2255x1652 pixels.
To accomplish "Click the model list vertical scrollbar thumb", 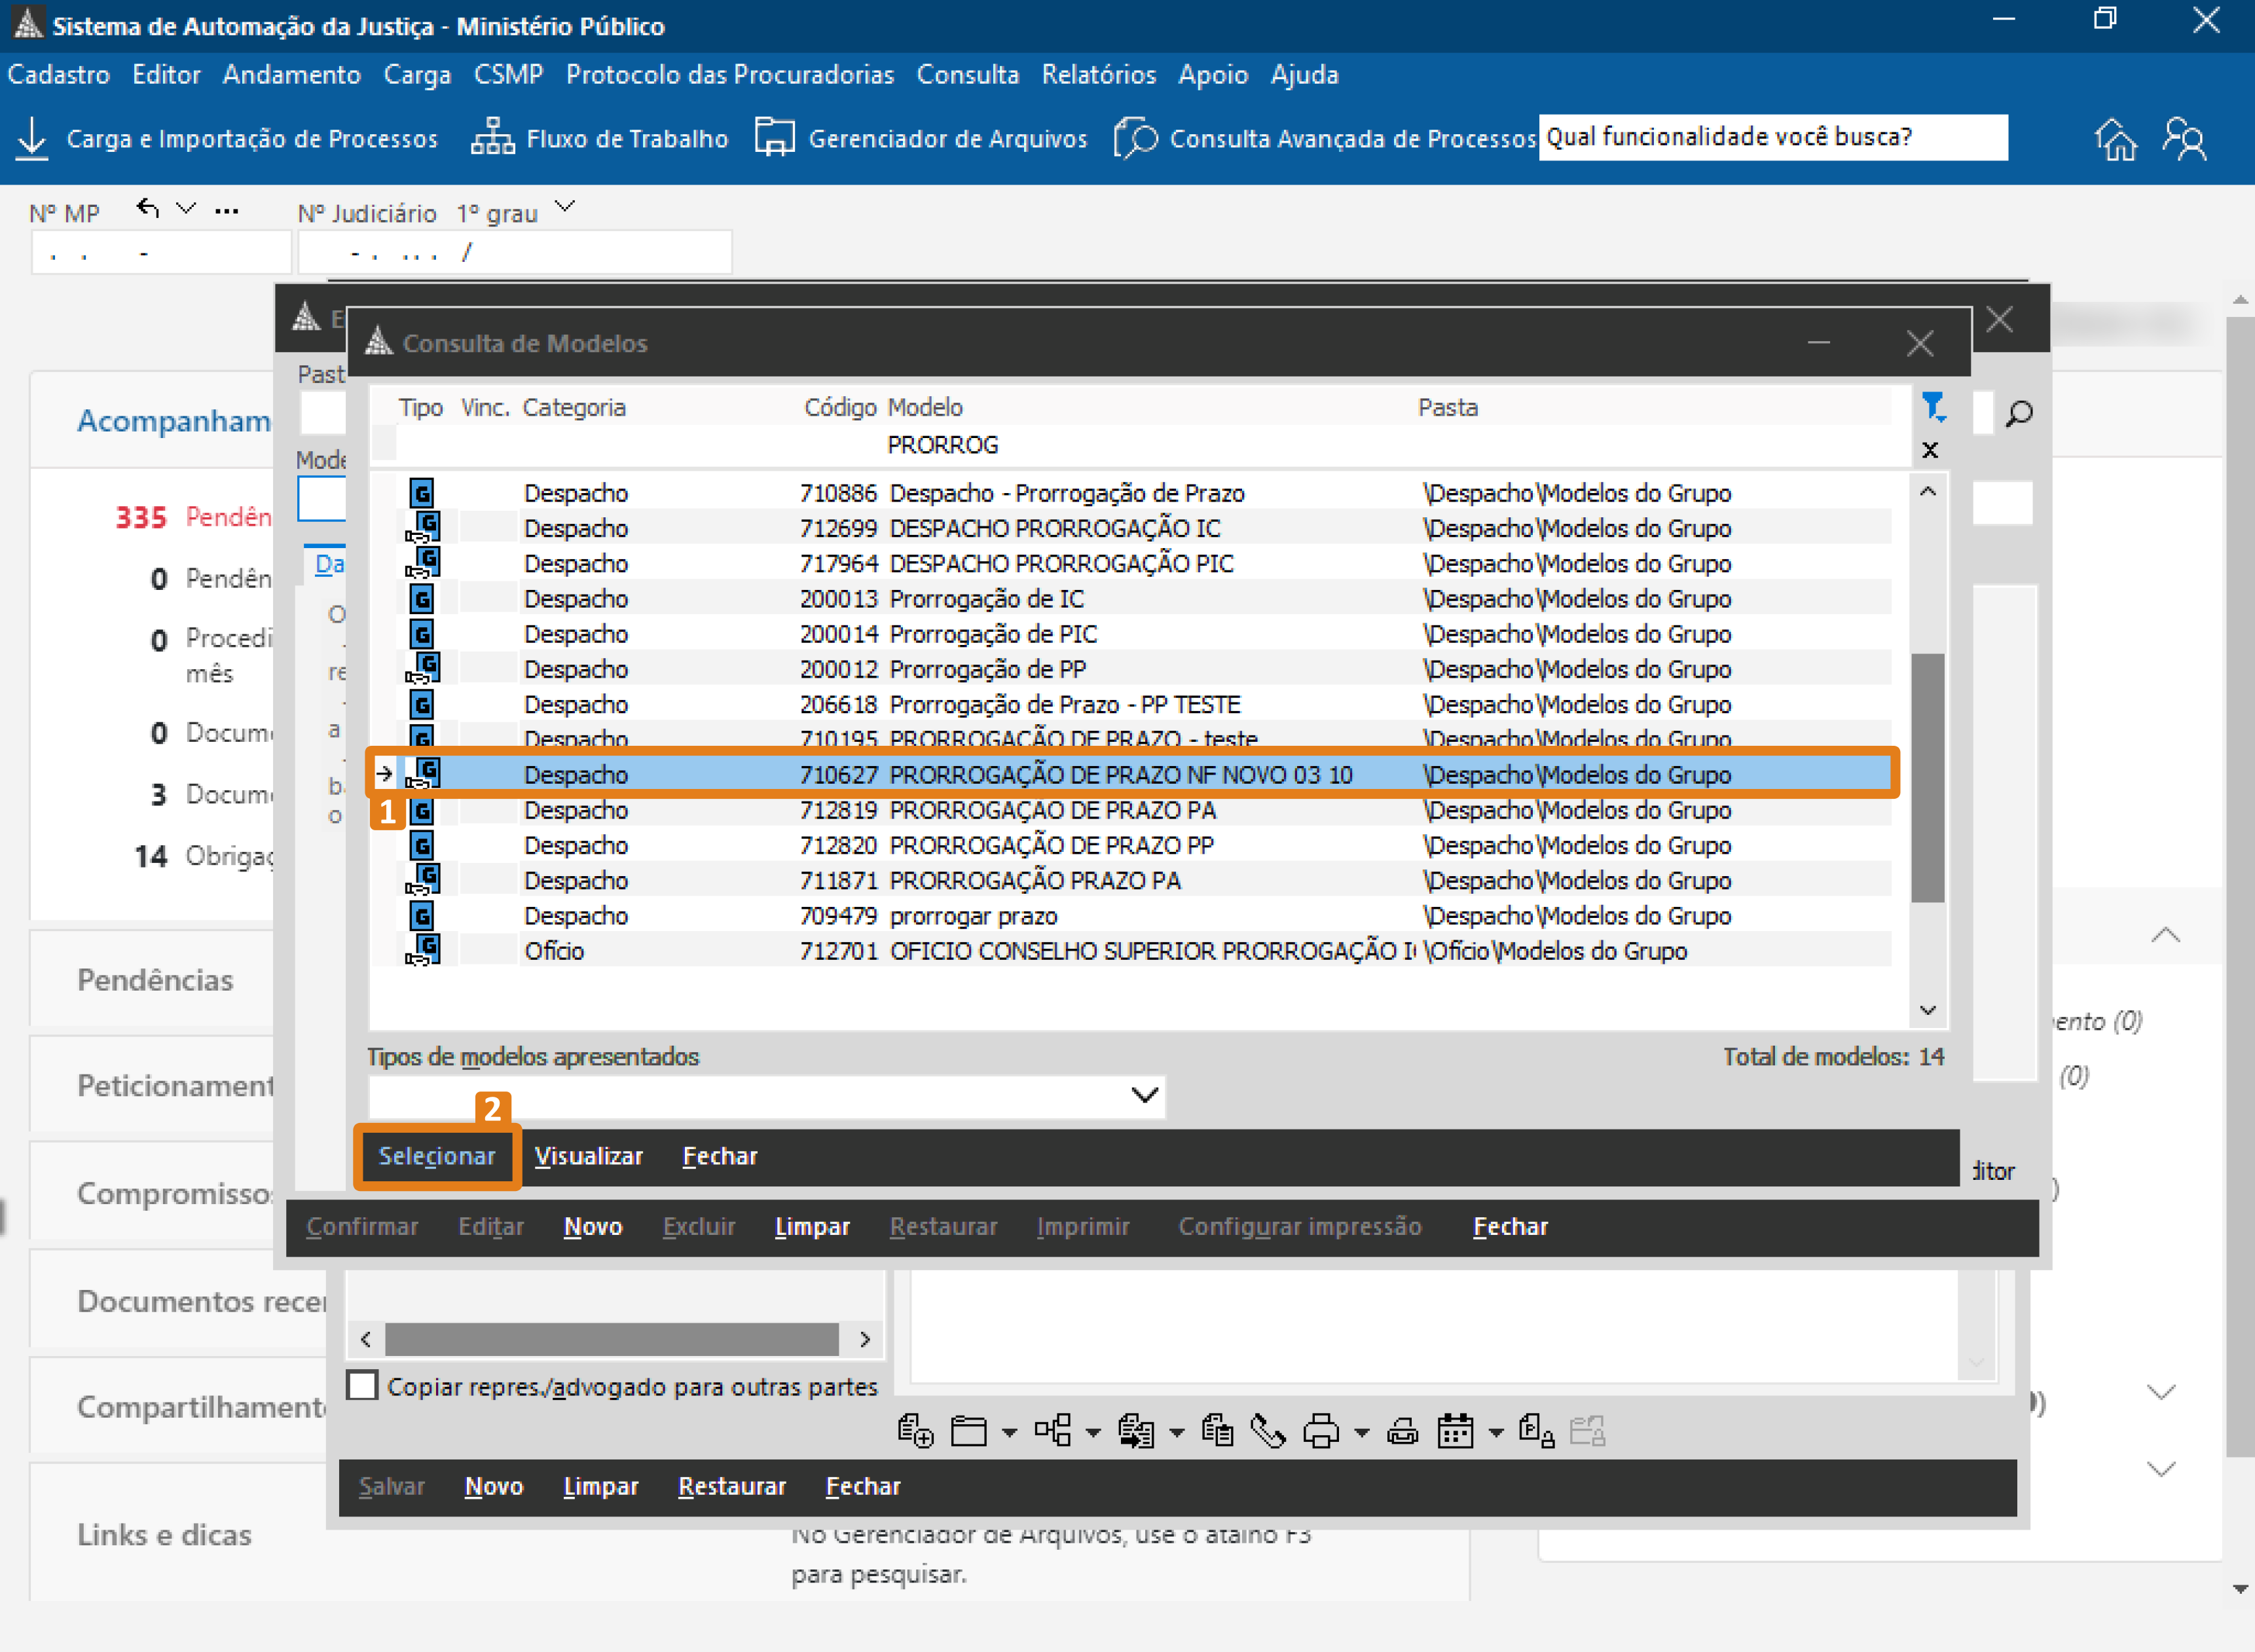I will 1927,777.
